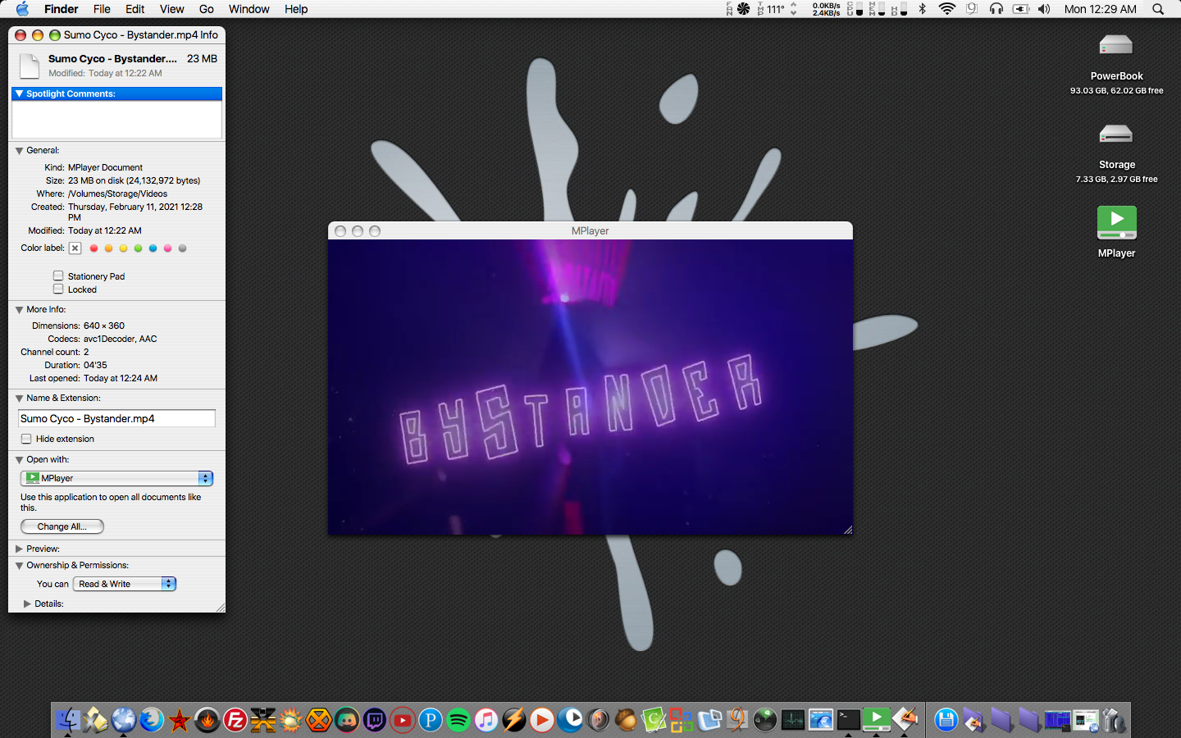1181x738 pixels.
Task: Open the PowerBook drive icon
Action: (1116, 45)
